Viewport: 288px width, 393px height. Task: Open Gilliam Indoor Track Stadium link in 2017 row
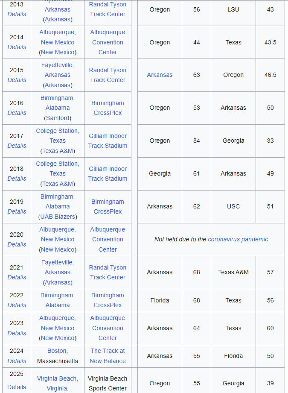click(108, 141)
